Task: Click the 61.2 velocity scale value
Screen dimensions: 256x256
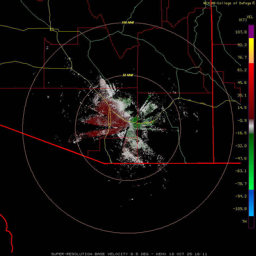Action: tap(242, 70)
